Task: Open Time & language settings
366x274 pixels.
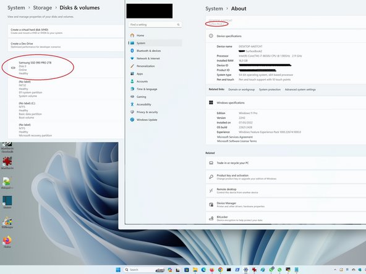Action: [x=155, y=89]
